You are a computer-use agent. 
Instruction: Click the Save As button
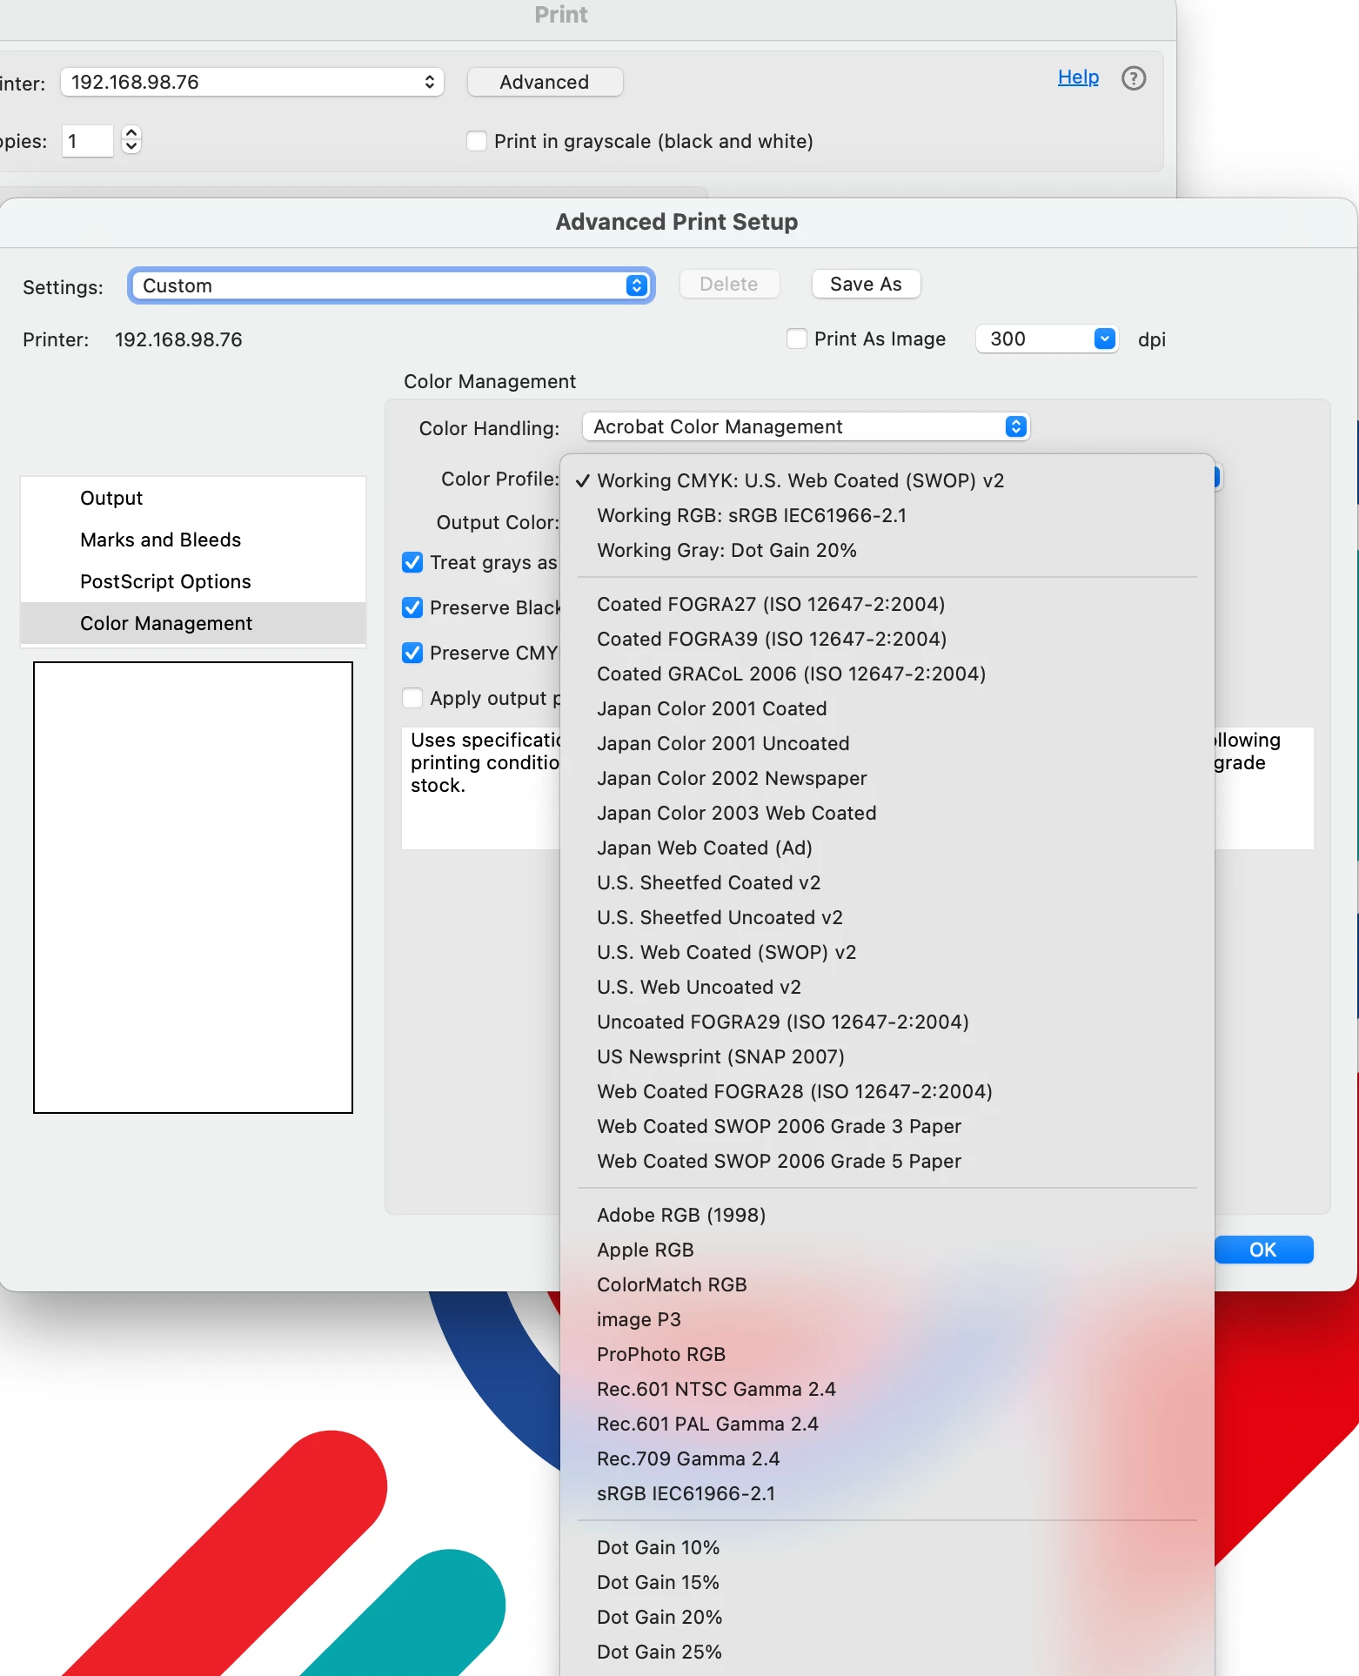(866, 284)
